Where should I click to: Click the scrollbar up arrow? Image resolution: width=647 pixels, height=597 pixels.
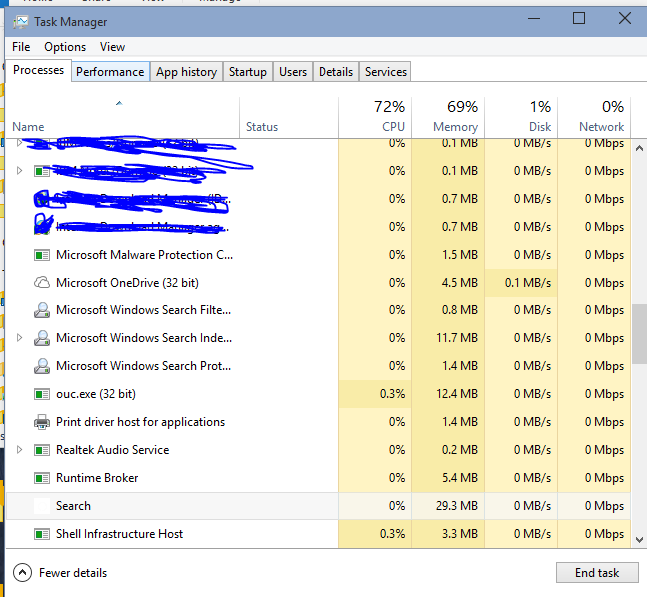pos(639,148)
